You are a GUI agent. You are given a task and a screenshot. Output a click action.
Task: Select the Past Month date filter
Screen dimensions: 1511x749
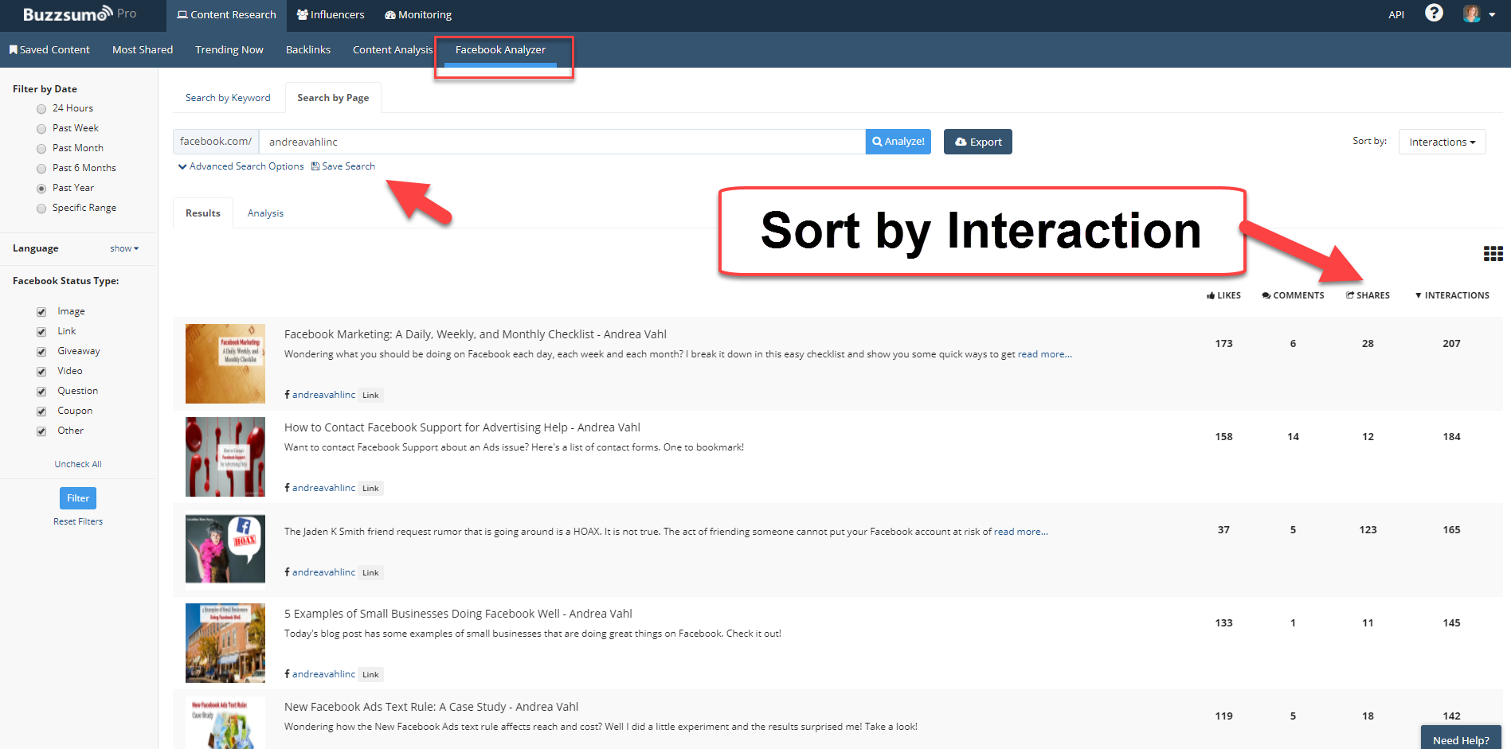tap(41, 149)
